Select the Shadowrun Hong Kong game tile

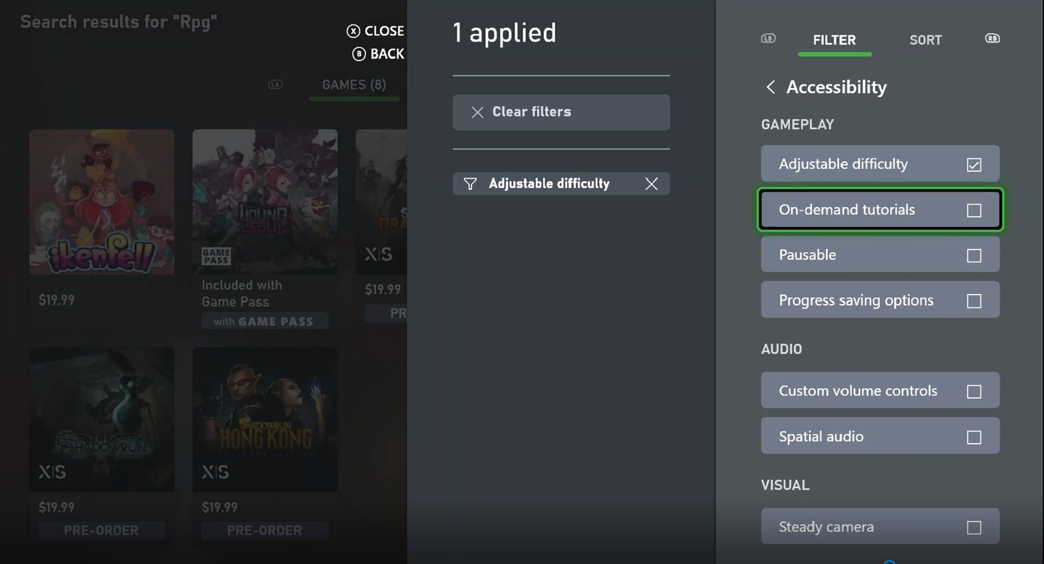point(265,420)
